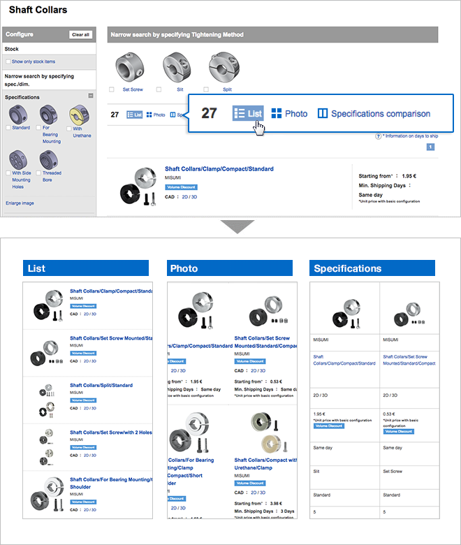This screenshot has height=545, width=461.
Task: Open Shaft Collars/Clamp/Compact/Standard link in Specifications panel
Action: click(x=344, y=360)
